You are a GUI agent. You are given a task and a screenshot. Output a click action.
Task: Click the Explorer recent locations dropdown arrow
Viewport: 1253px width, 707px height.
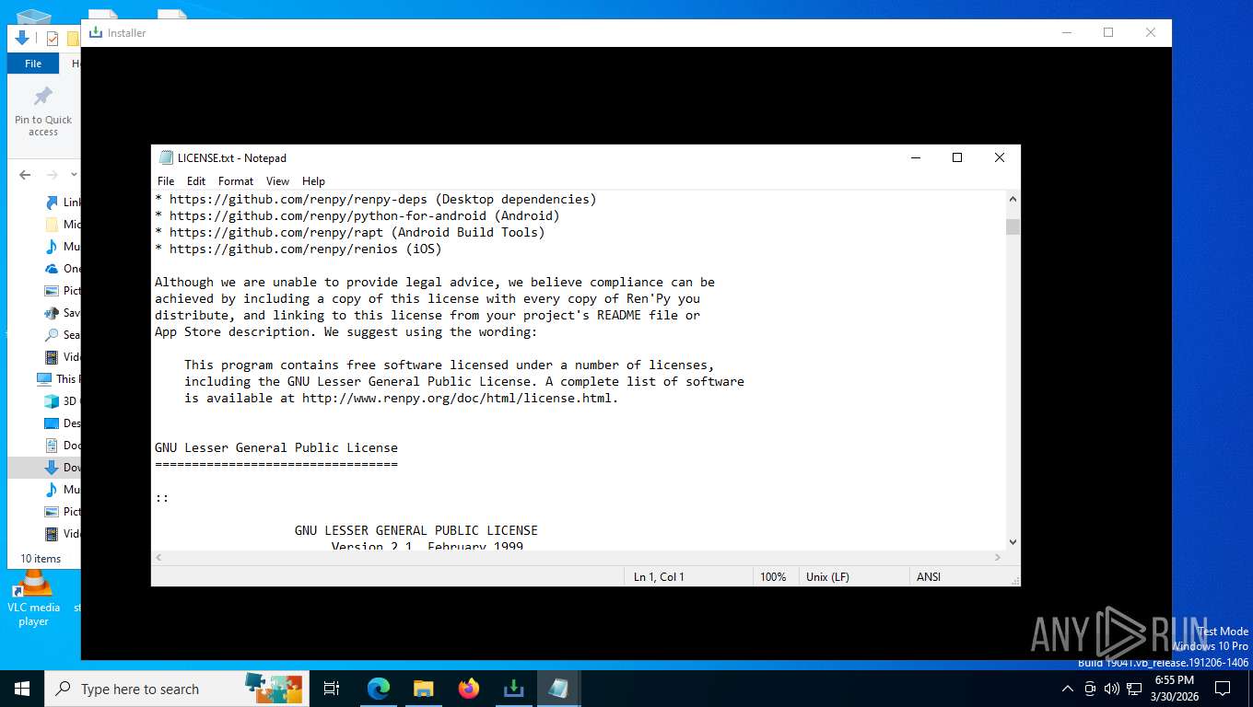[75, 174]
